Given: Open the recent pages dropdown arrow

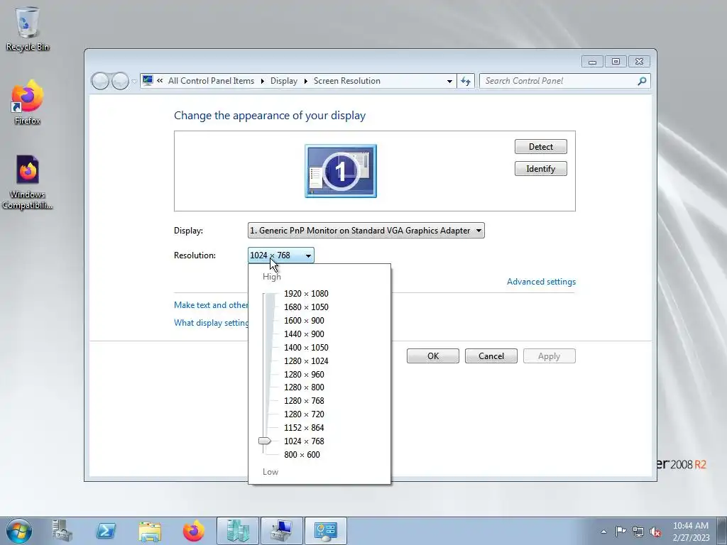Looking at the screenshot, I should tap(134, 82).
